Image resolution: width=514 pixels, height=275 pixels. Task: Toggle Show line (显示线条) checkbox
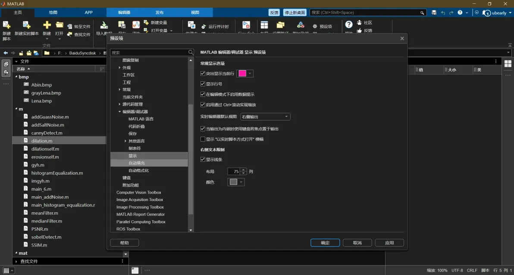[x=203, y=160]
